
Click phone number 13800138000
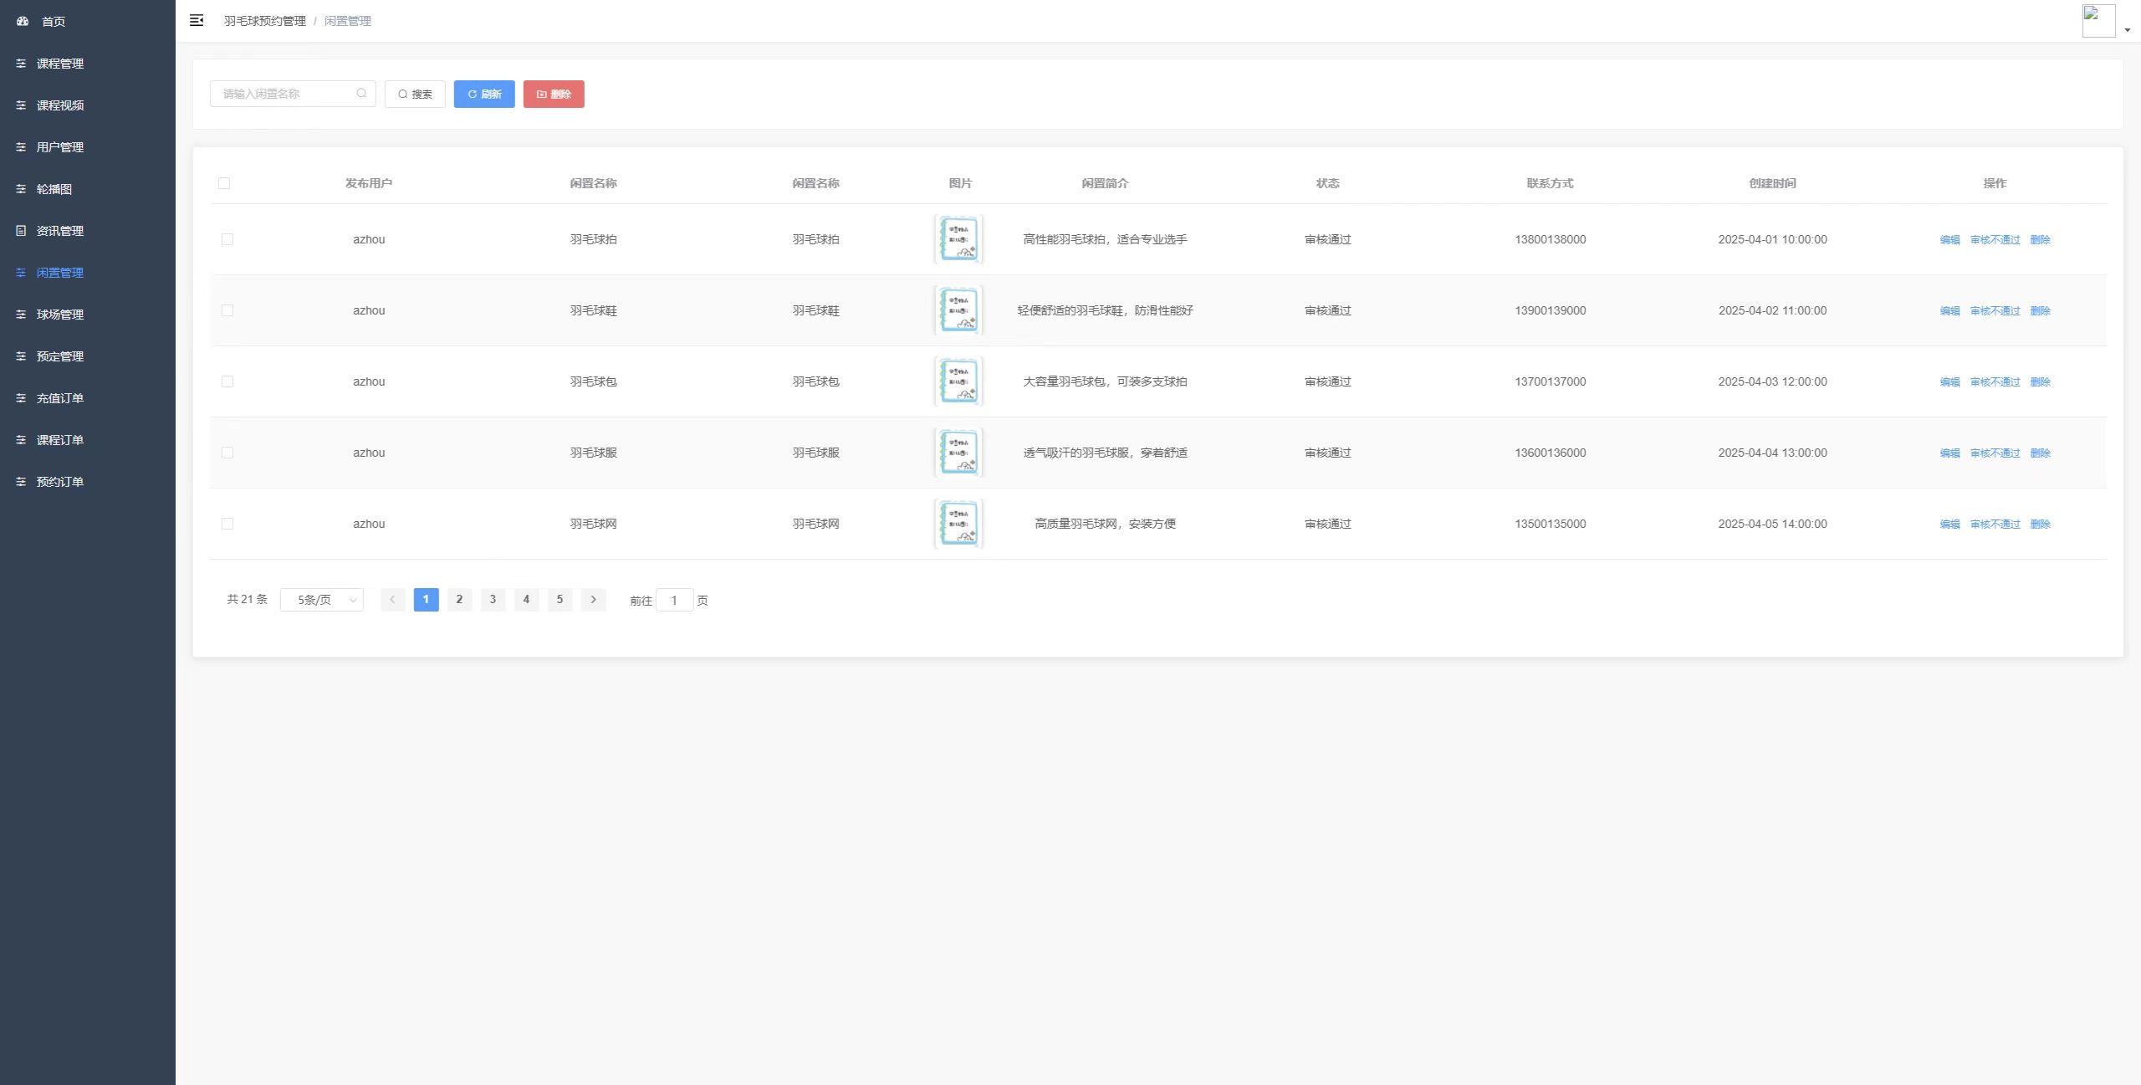1550,239
